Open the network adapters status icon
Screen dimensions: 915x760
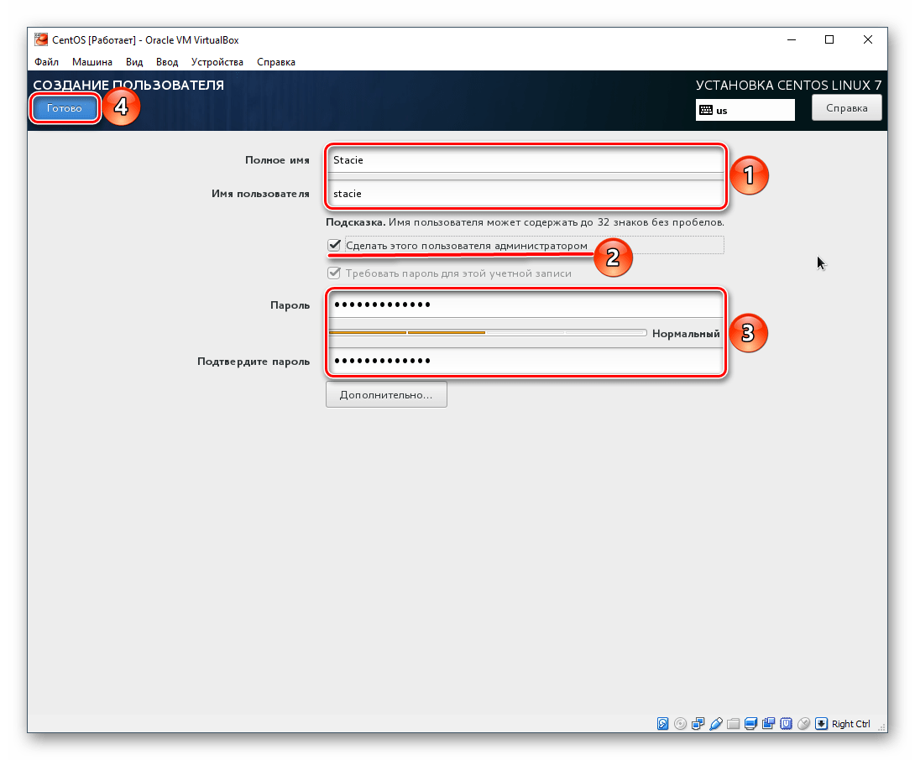(x=698, y=724)
